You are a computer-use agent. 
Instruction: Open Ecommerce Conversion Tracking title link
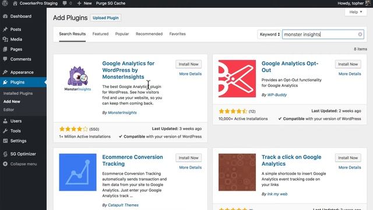tap(132, 160)
